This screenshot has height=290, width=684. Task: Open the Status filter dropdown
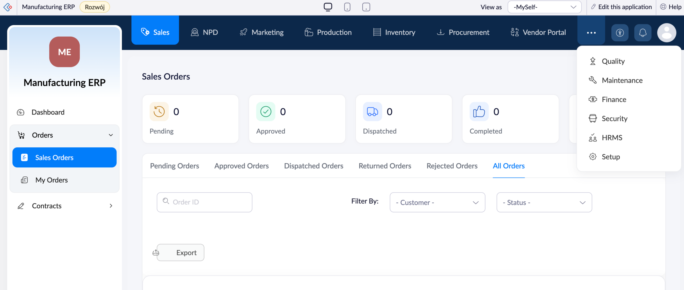click(544, 202)
